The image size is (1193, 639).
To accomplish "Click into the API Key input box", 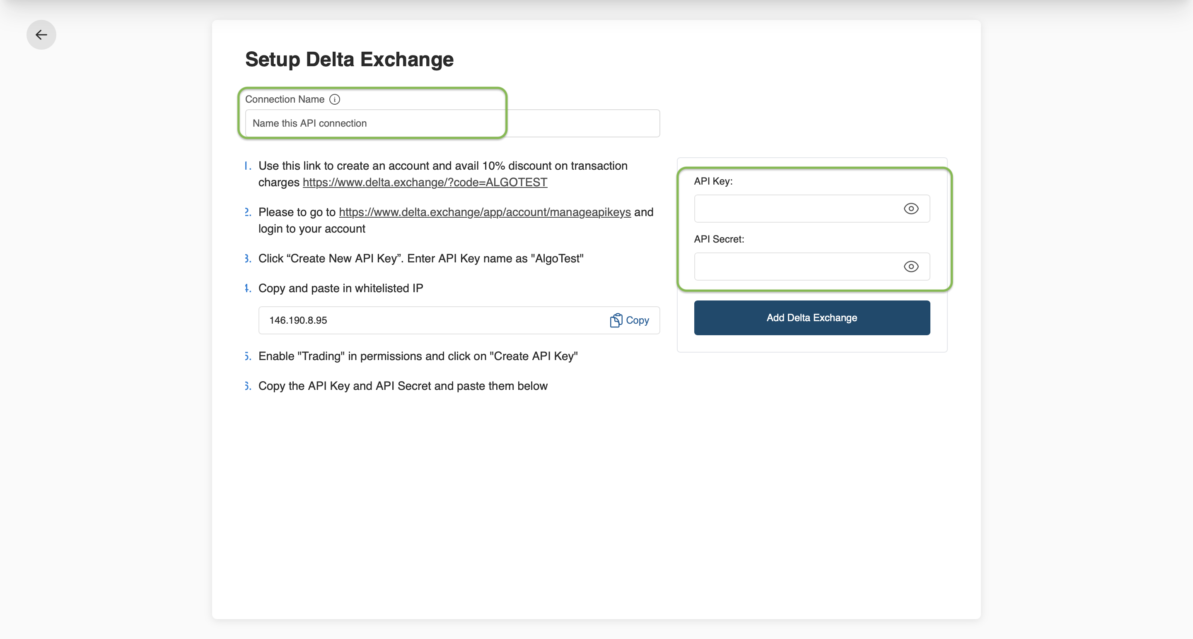I will tap(797, 209).
